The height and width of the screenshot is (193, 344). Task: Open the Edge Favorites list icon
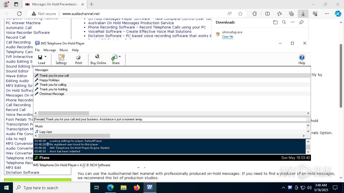(x=279, y=14)
